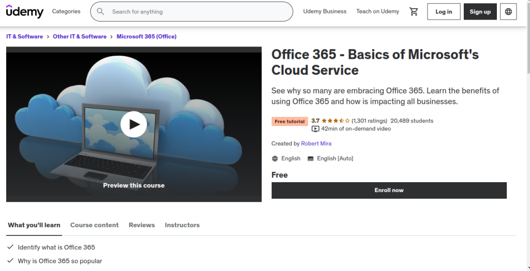Select the Instructors tab

click(182, 225)
